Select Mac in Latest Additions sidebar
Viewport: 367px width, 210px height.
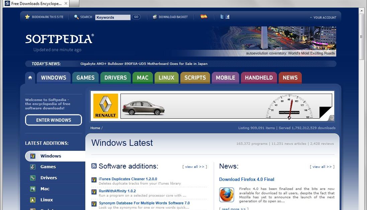(45, 189)
